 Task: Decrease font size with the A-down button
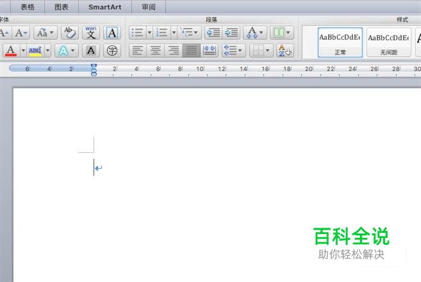click(x=21, y=33)
